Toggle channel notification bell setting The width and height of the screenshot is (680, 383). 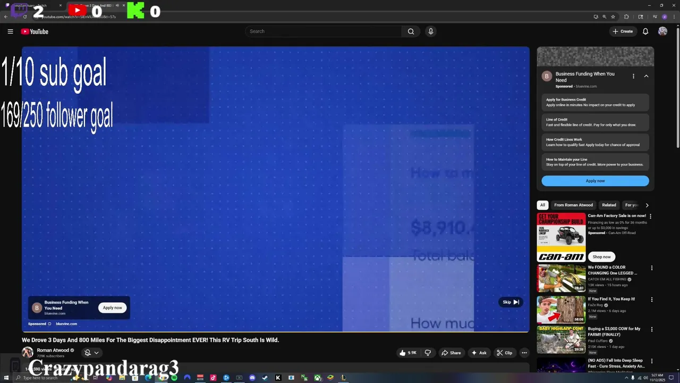click(91, 353)
